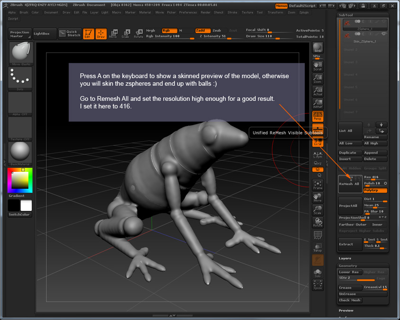Click the Draw Size slider
The image size is (400, 320).
coord(269,36)
